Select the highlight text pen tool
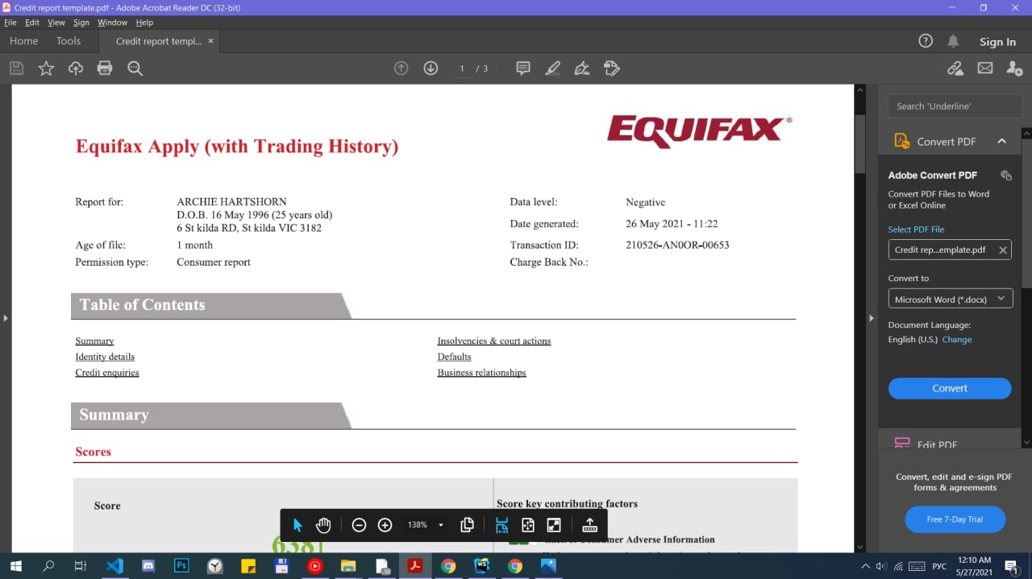The height and width of the screenshot is (579, 1032). (553, 68)
